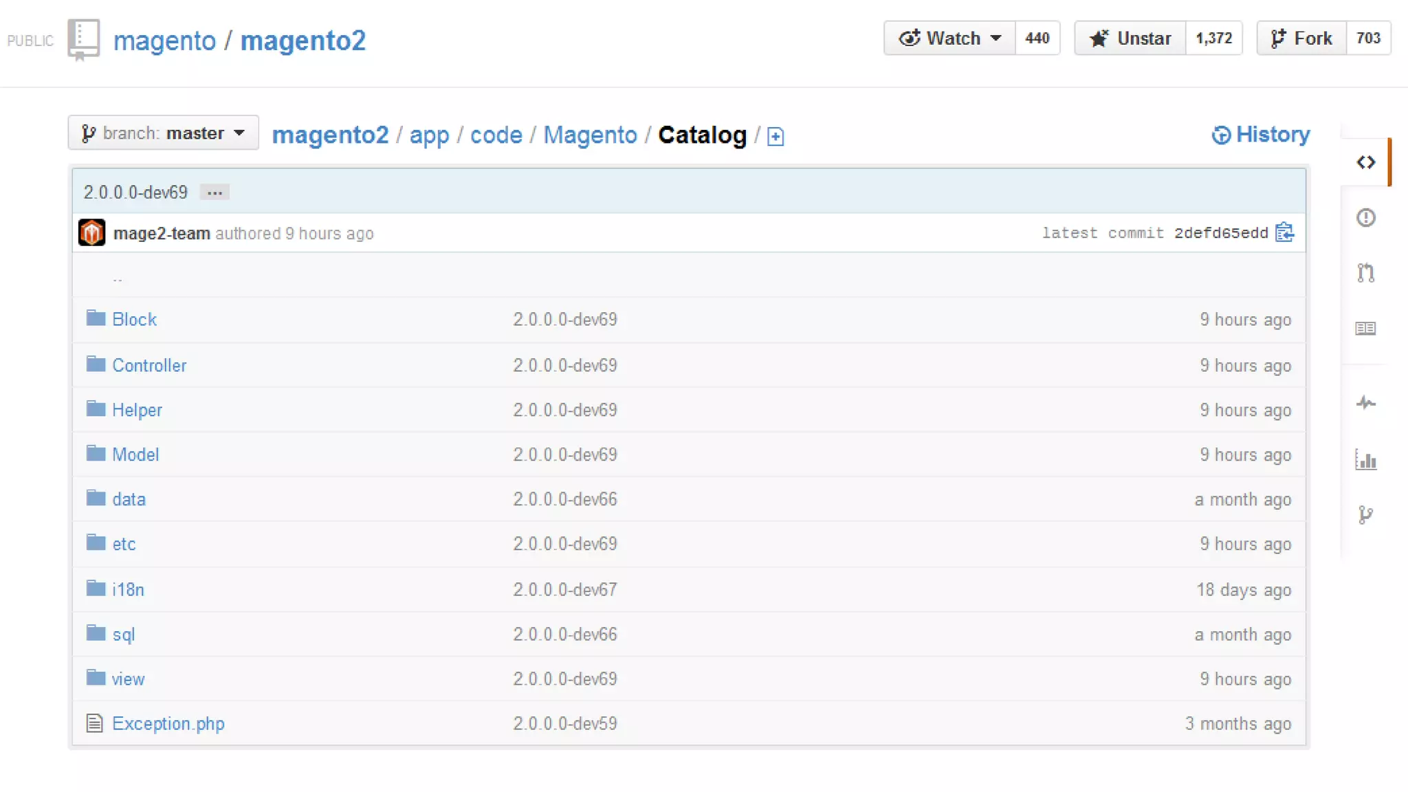Open the Issues icon in sidebar
The image size is (1408, 792).
1365,218
